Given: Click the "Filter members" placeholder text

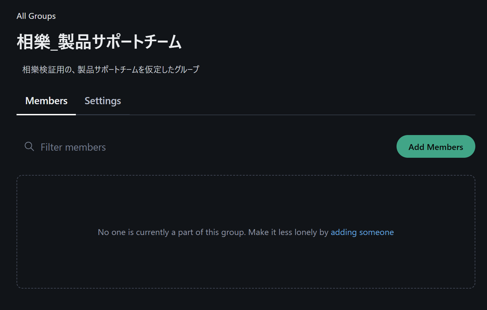Looking at the screenshot, I should [73, 147].
